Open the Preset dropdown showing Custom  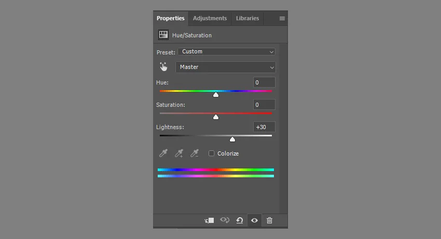click(226, 52)
